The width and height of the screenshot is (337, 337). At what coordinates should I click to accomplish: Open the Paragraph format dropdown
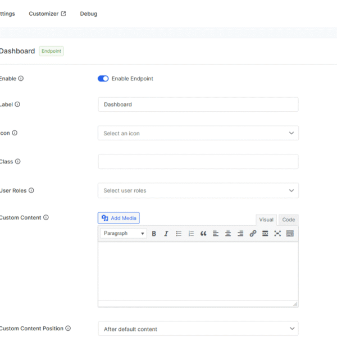(x=124, y=234)
